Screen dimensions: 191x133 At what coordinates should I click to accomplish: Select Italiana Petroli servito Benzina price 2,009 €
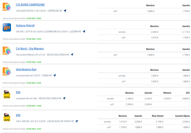click(x=154, y=32)
